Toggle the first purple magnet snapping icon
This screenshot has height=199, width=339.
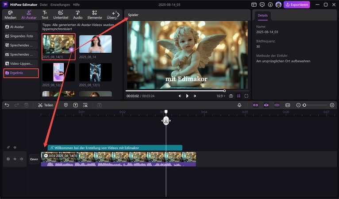(x=255, y=105)
